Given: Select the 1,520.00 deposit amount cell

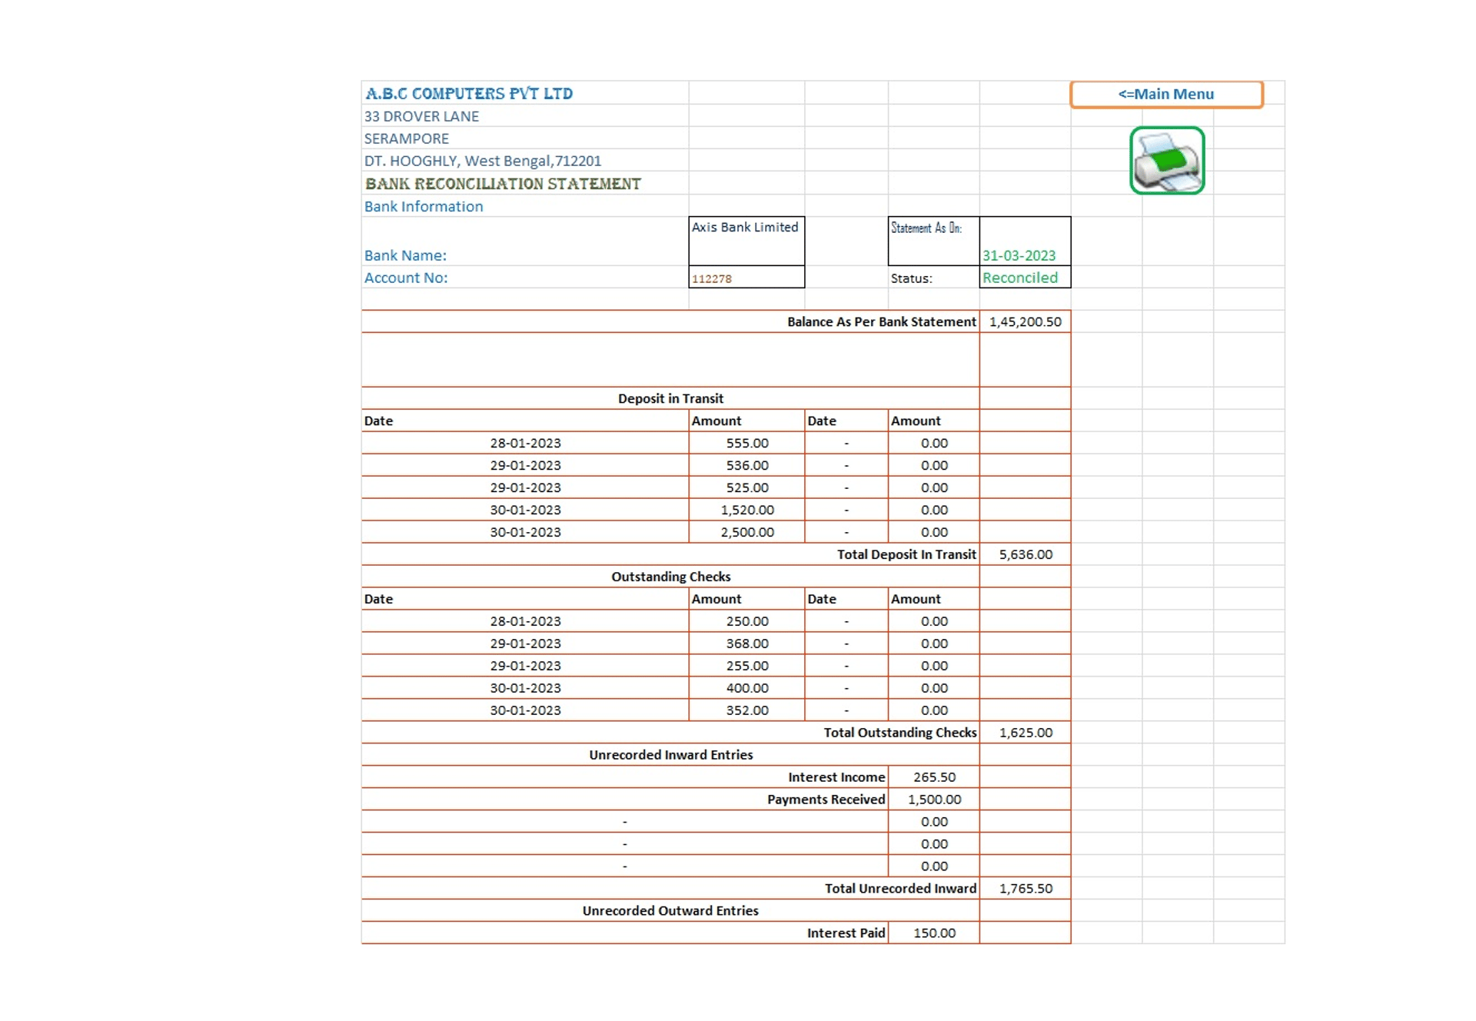Looking at the screenshot, I should (x=746, y=510).
